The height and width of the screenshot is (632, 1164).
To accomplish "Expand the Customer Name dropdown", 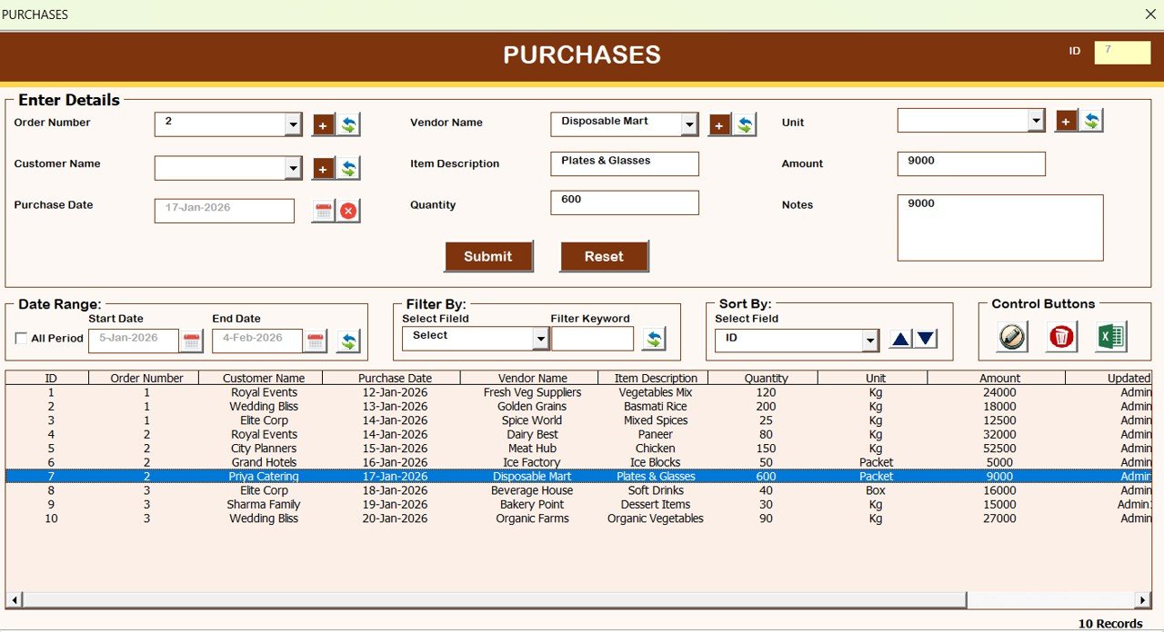I will click(293, 168).
